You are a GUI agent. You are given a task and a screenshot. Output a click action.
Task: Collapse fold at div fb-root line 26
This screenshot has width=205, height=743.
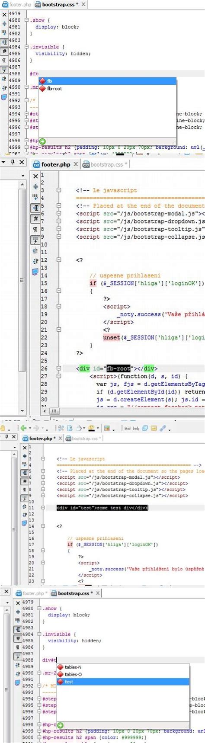click(59, 368)
